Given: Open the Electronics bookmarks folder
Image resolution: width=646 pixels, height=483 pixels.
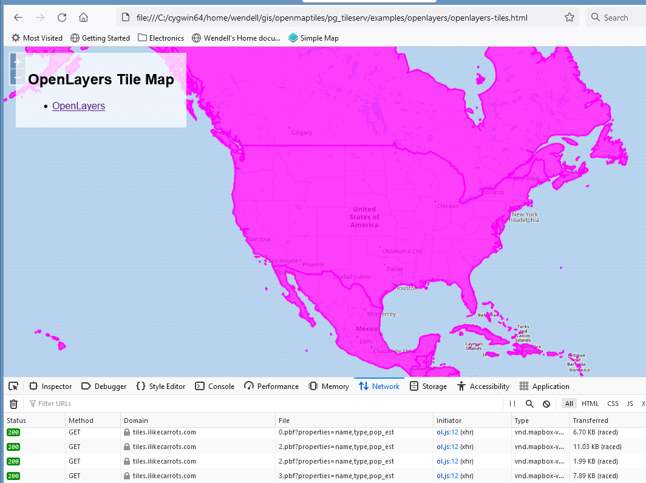Looking at the screenshot, I should pos(161,38).
